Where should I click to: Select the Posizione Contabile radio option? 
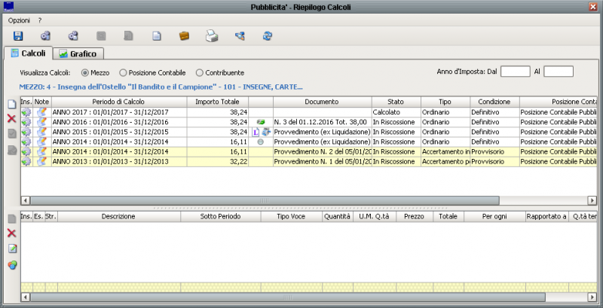(x=124, y=73)
